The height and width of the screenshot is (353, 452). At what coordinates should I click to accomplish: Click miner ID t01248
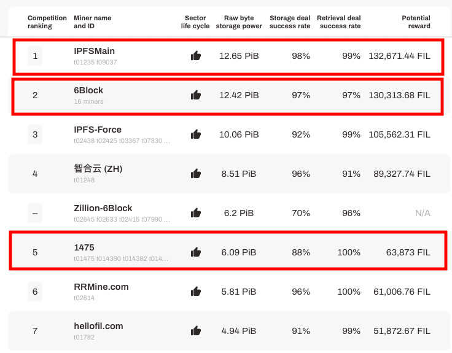click(84, 180)
